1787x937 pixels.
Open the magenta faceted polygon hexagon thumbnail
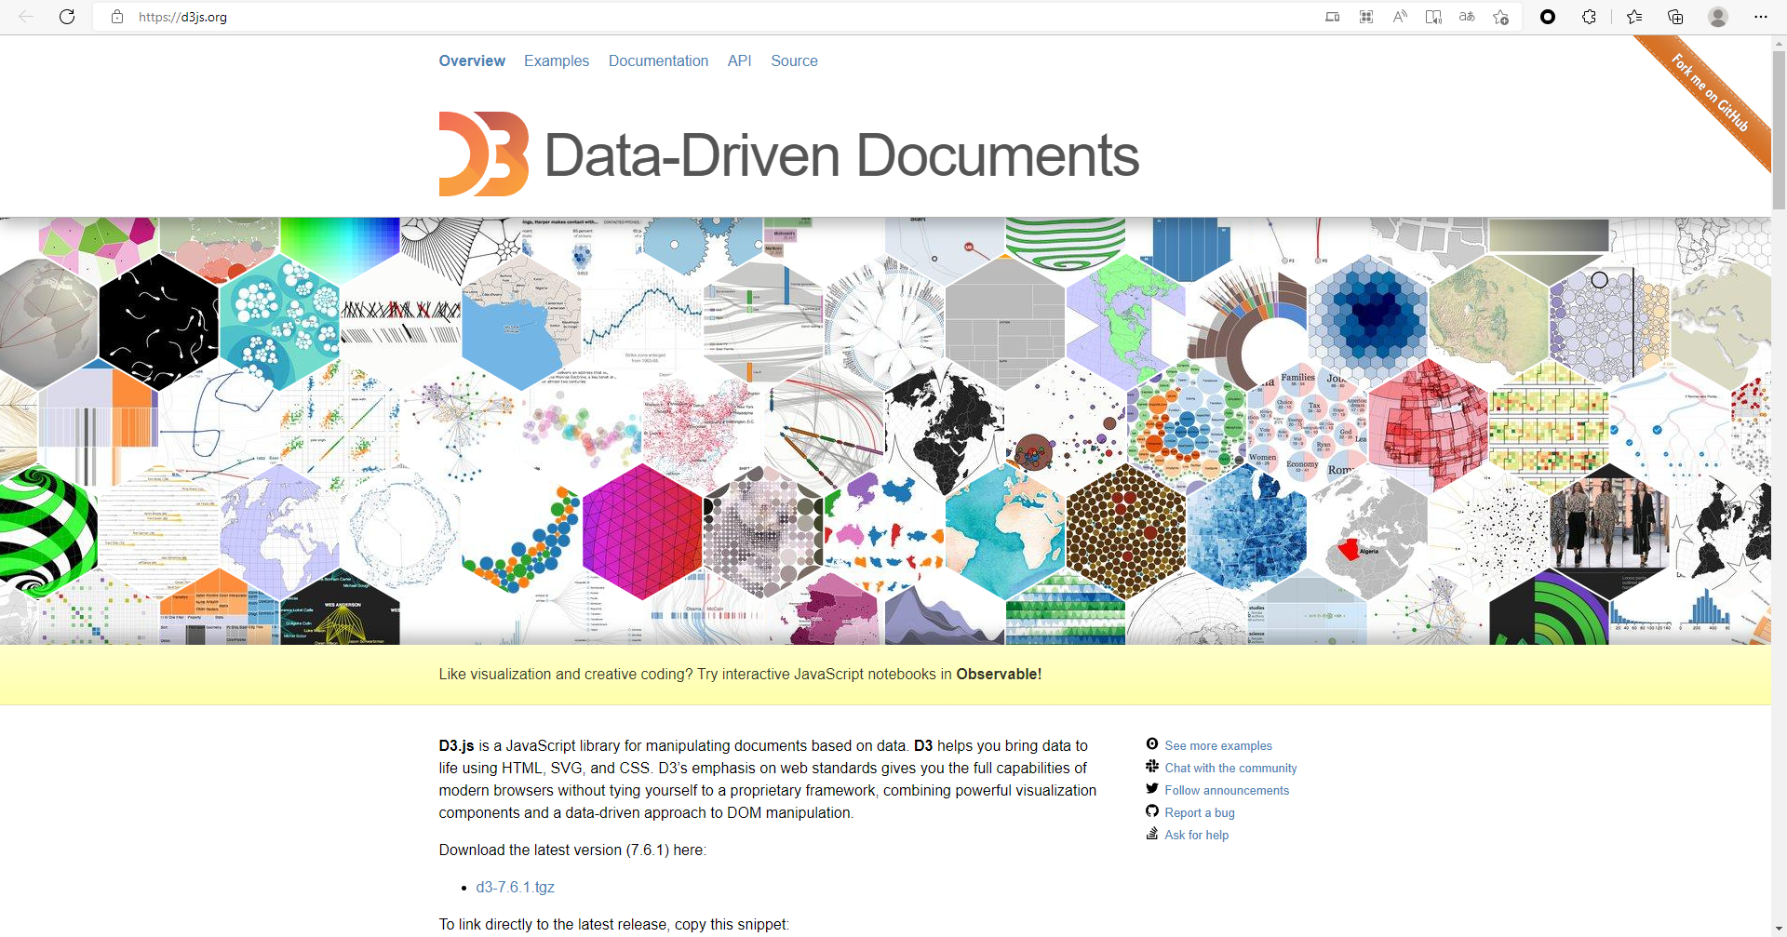click(x=642, y=532)
